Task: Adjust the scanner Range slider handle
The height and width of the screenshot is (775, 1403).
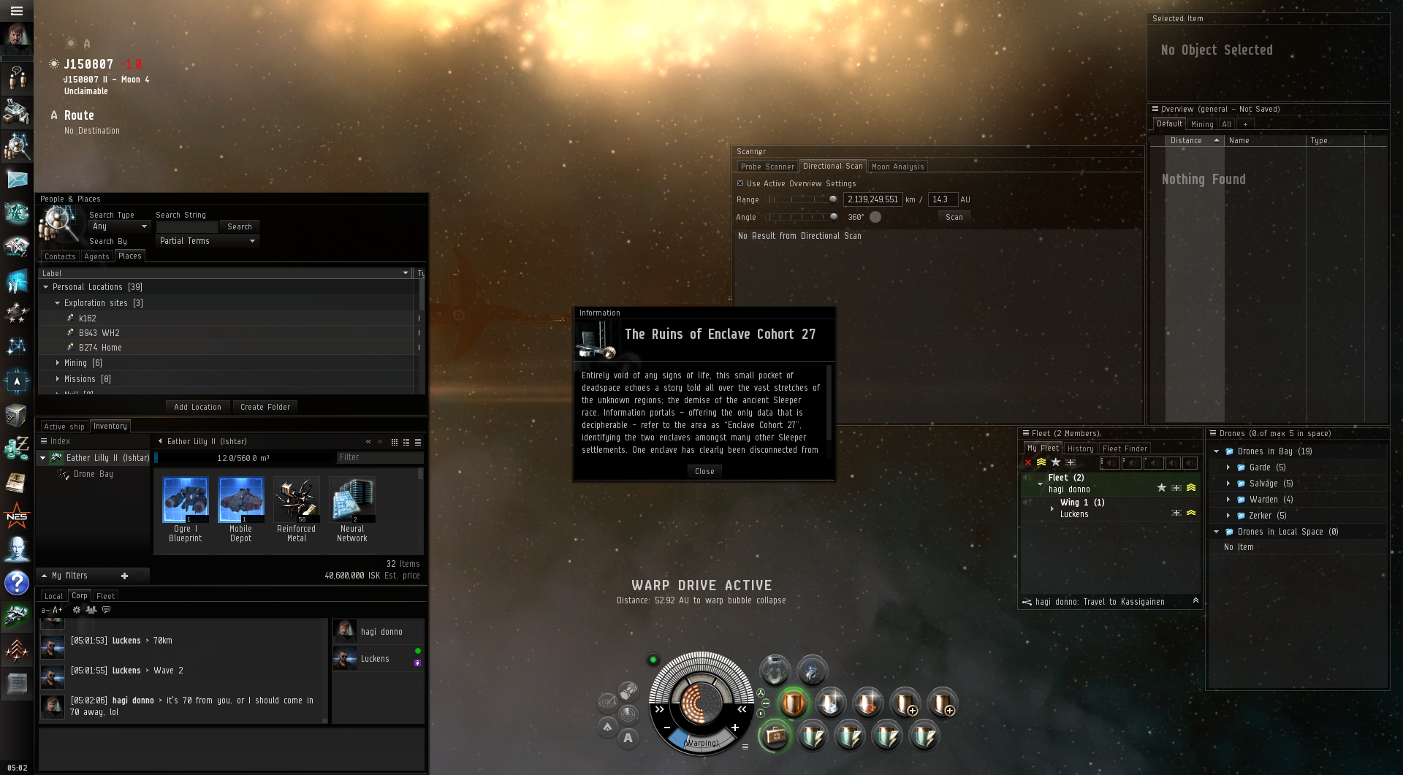Action: click(833, 199)
